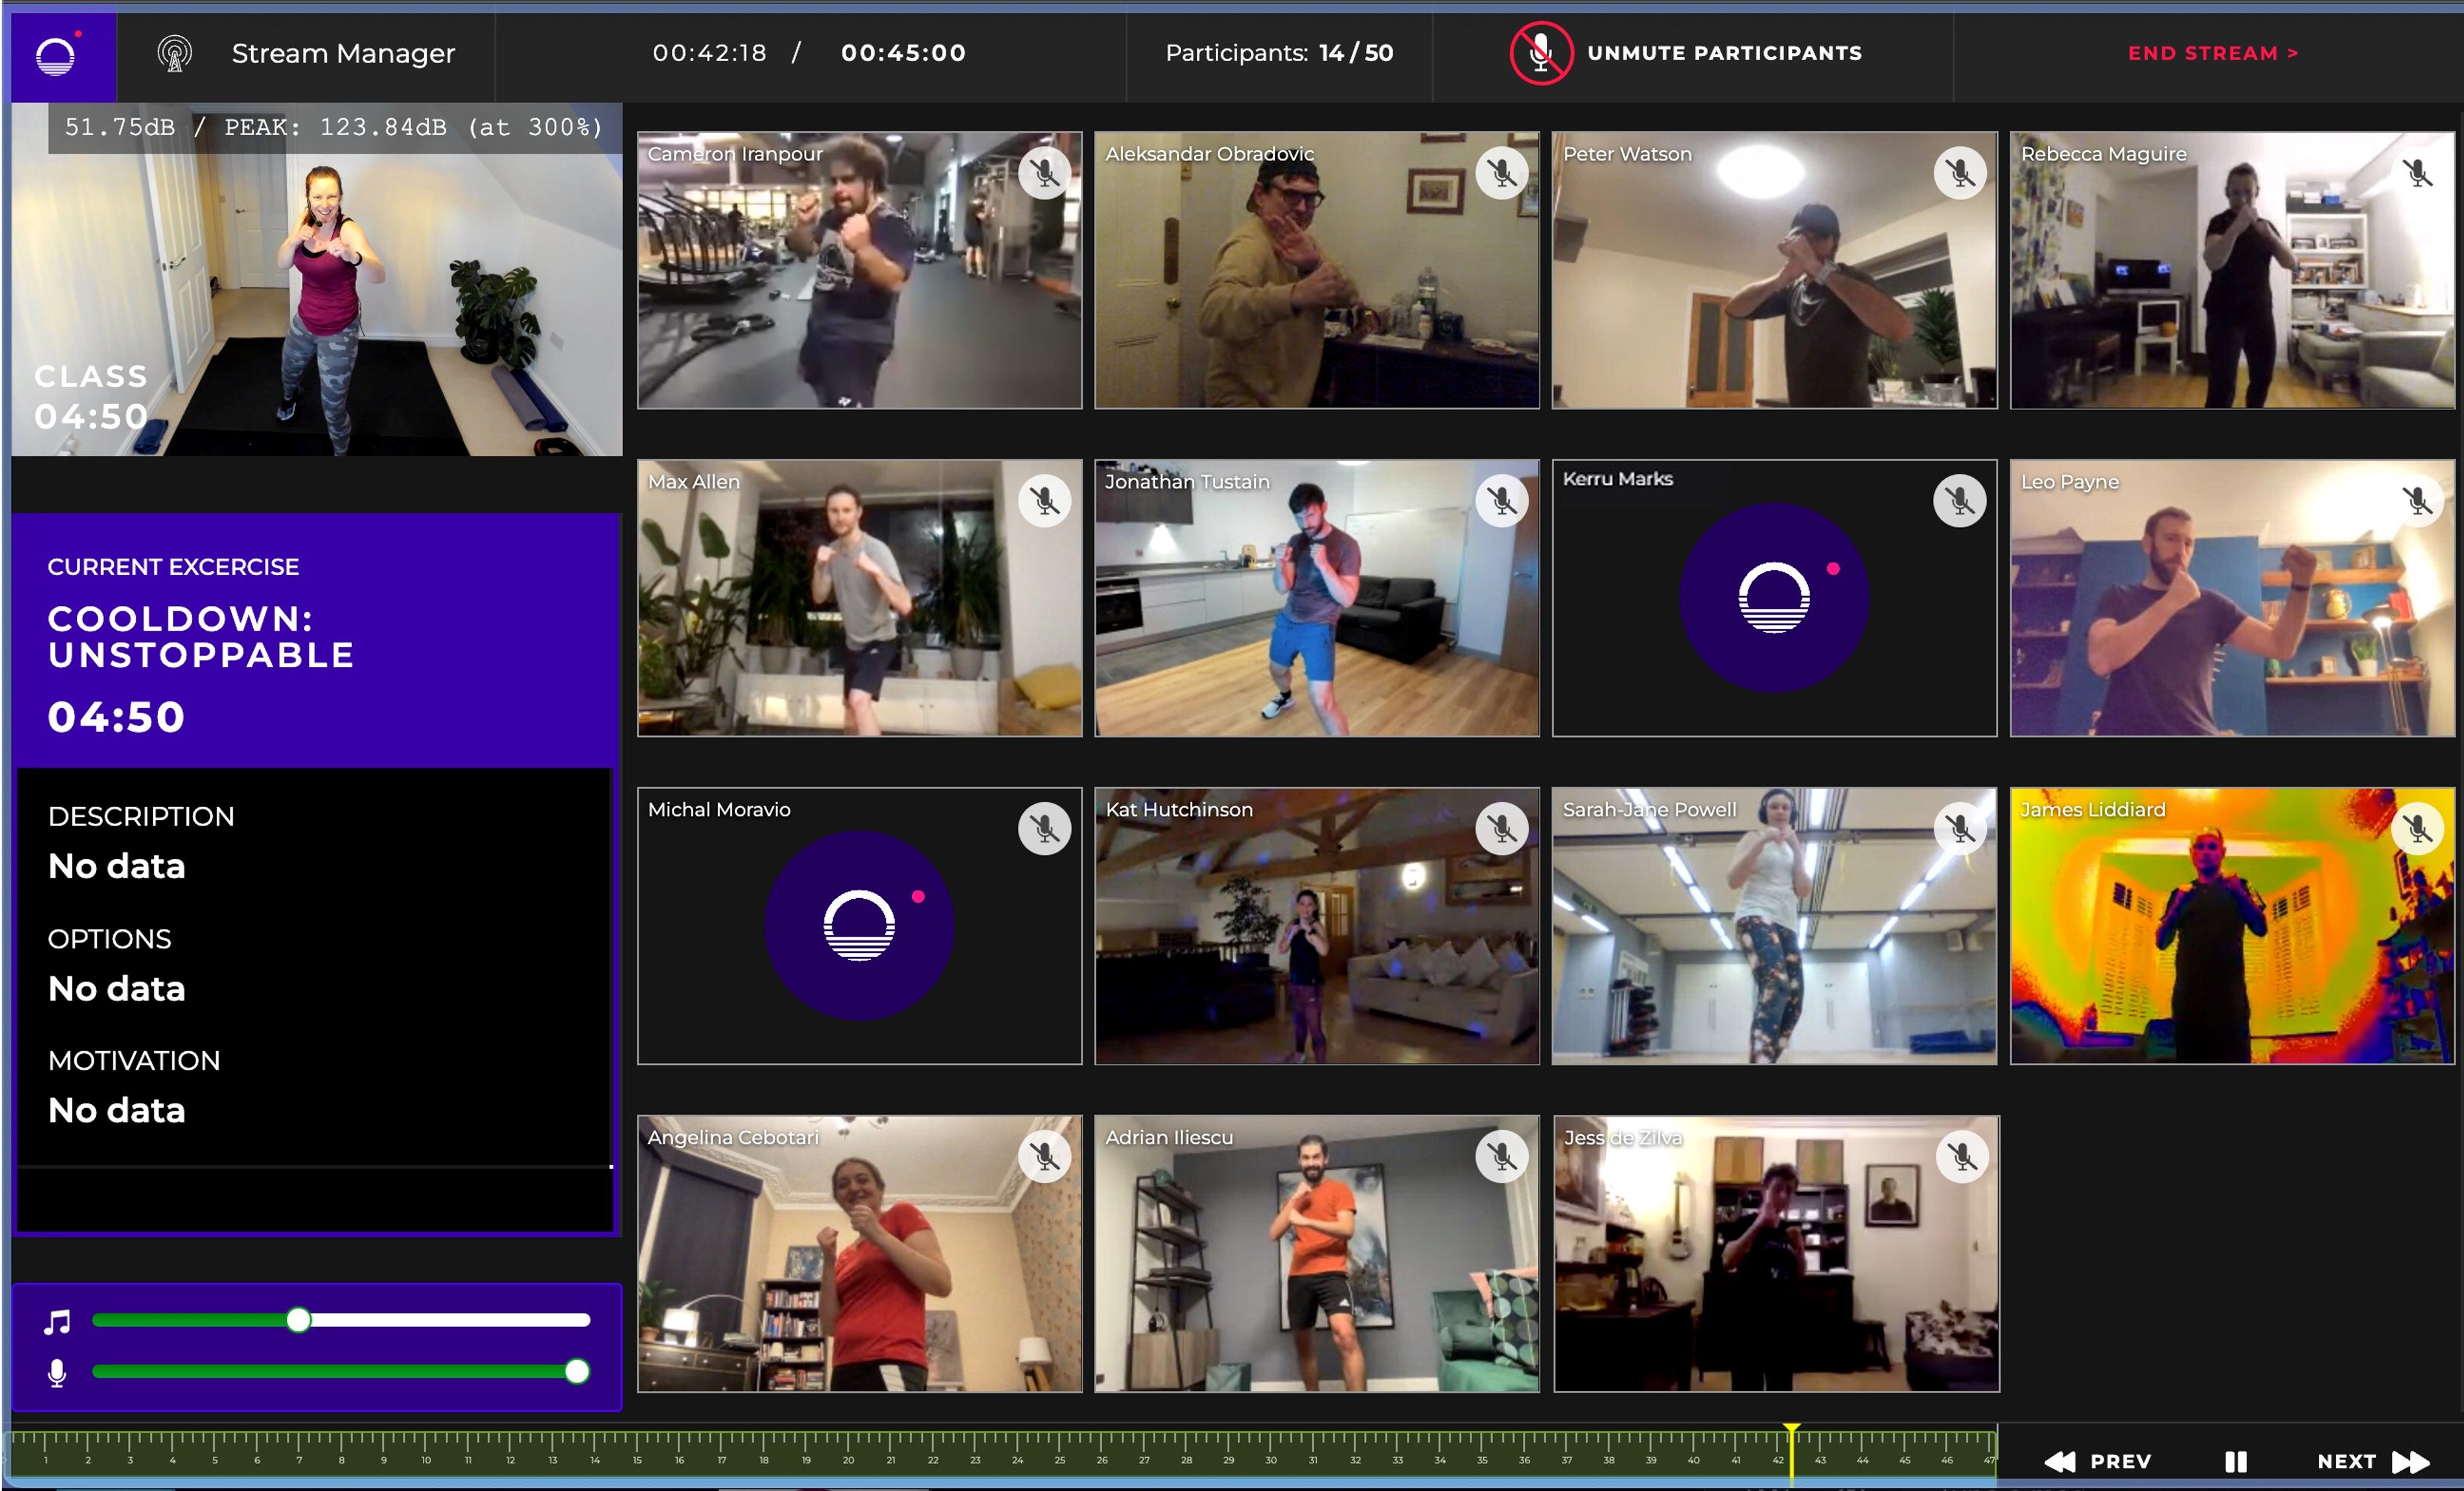2464x1491 pixels.
Task: Select Jess de Zilva's video tile
Action: click(x=1776, y=1253)
